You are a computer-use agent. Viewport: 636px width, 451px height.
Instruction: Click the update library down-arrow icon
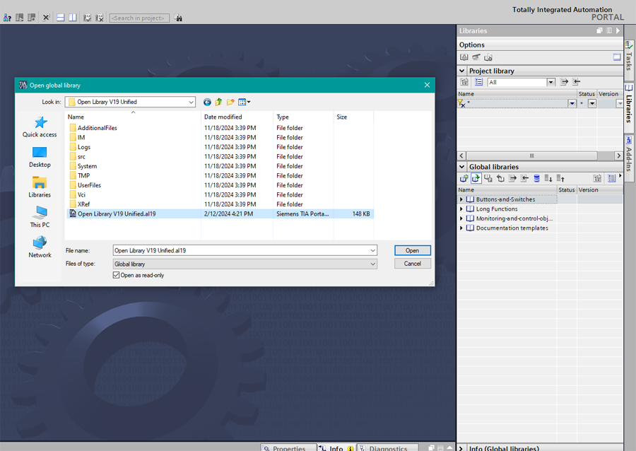coord(548,178)
